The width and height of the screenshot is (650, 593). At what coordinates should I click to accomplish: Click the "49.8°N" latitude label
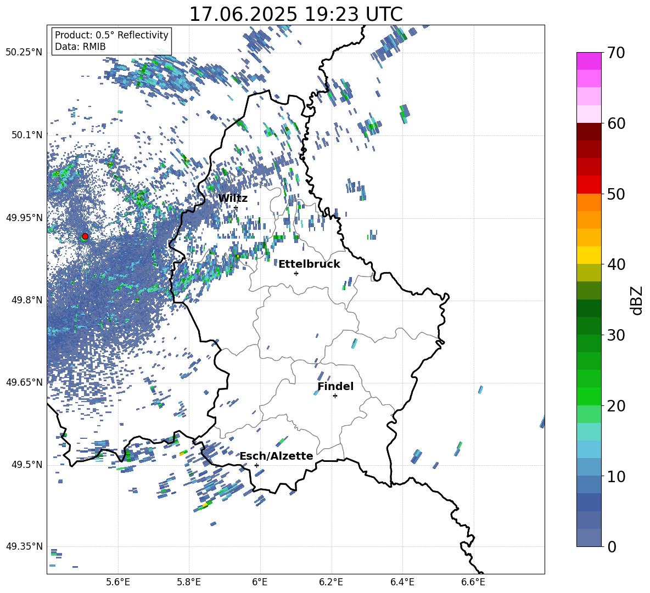[27, 300]
